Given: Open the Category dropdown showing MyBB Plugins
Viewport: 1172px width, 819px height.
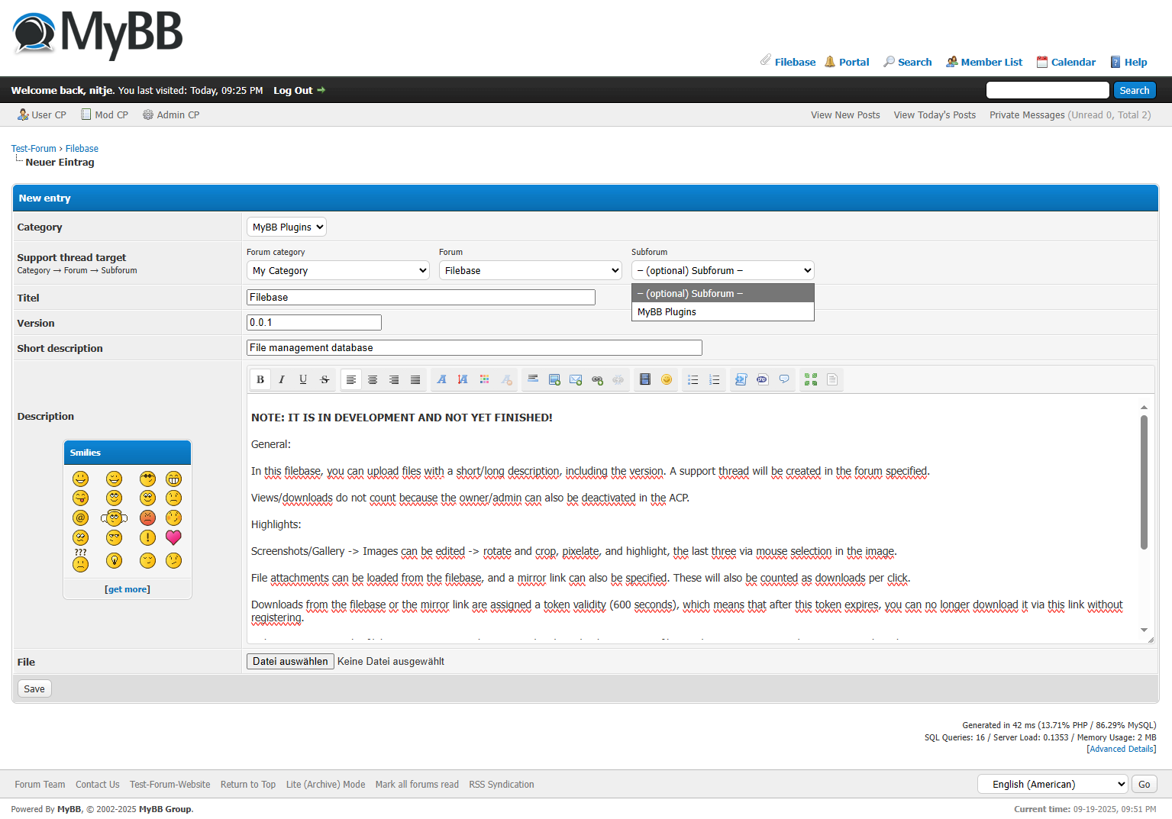Looking at the screenshot, I should [x=286, y=227].
